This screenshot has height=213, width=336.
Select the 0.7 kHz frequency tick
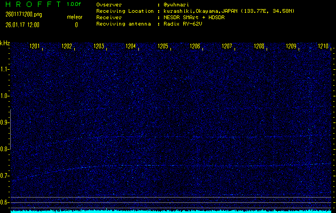pos(5,176)
